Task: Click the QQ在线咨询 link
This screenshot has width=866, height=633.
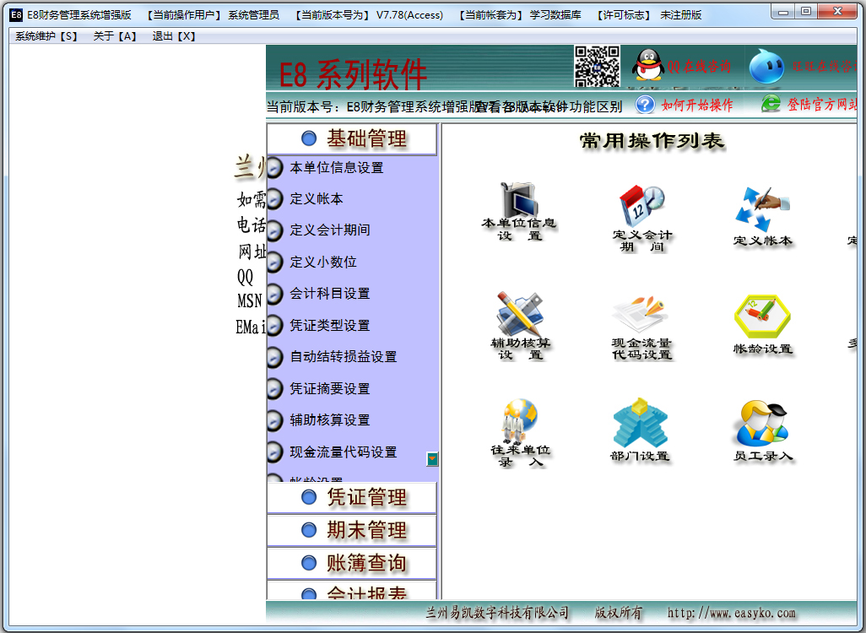Action: [x=699, y=67]
